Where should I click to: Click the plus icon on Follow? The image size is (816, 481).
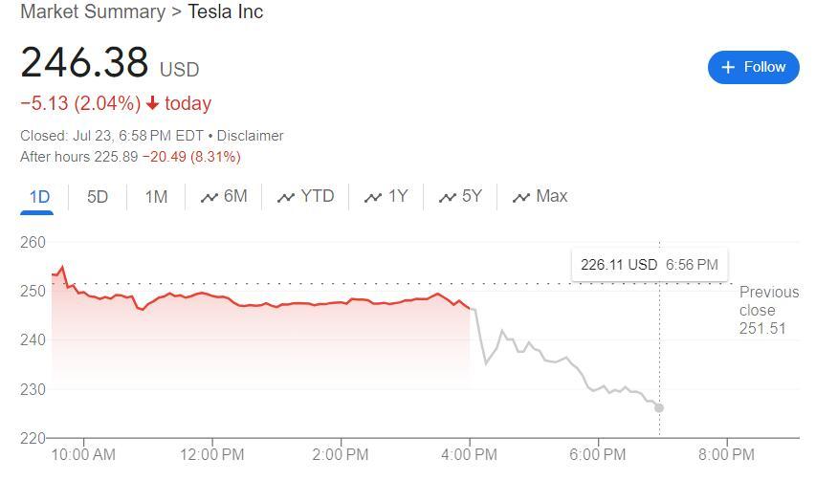tap(728, 67)
